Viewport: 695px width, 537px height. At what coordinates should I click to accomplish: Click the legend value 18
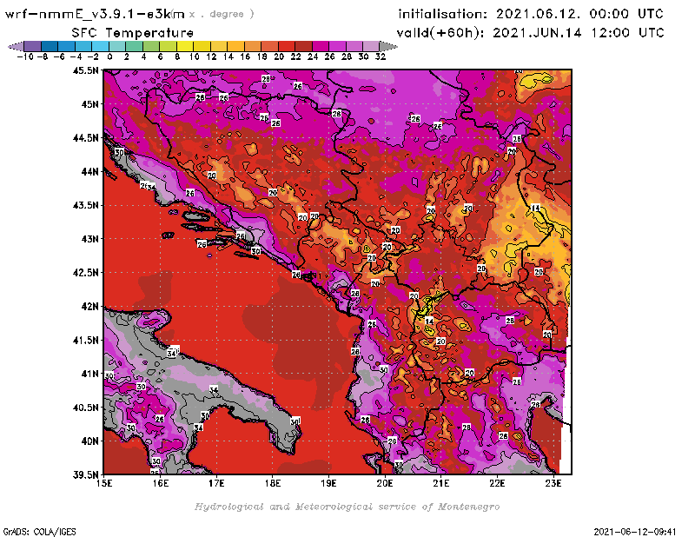[262, 56]
